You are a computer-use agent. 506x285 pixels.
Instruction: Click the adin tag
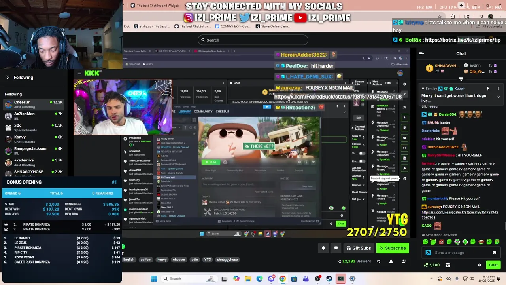point(194,260)
